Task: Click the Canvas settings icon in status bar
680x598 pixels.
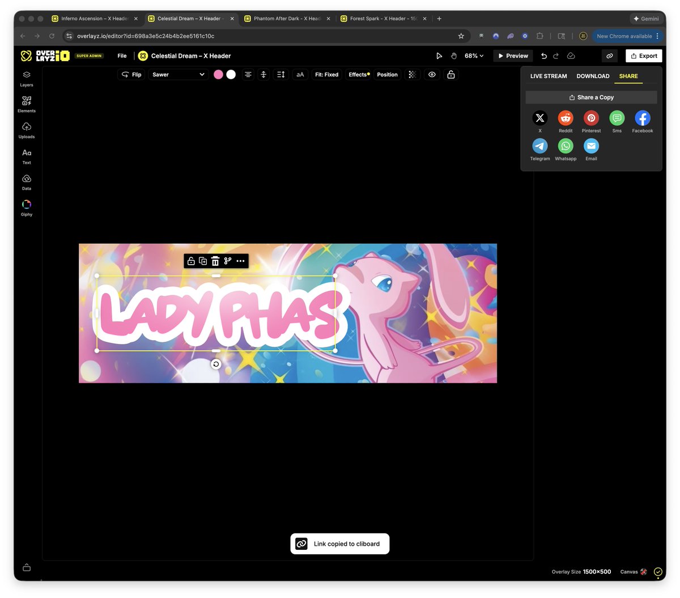Action: tap(644, 572)
